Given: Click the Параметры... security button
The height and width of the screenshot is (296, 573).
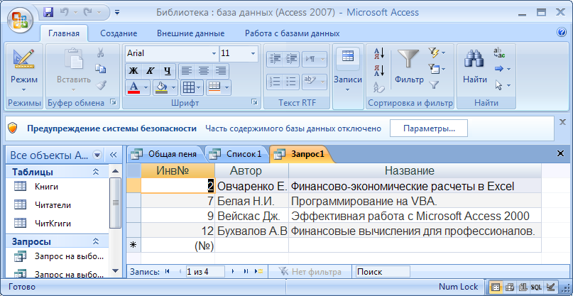Looking at the screenshot, I should [429, 128].
